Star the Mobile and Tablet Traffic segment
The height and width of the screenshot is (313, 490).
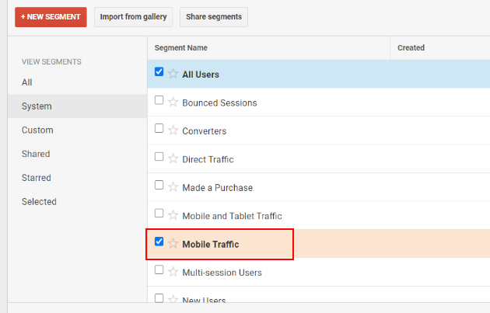(x=173, y=215)
